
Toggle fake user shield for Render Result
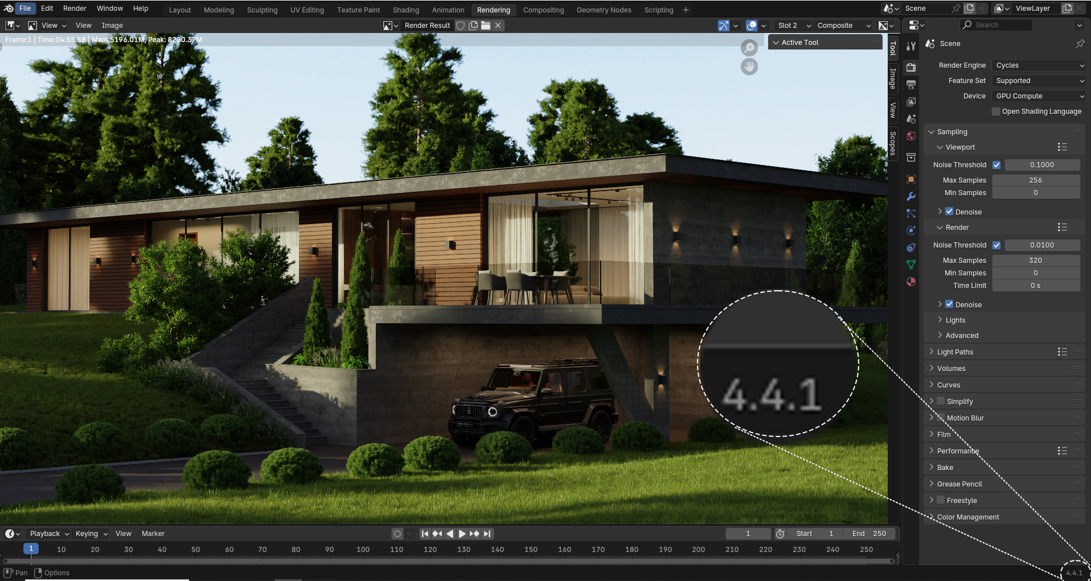point(461,26)
